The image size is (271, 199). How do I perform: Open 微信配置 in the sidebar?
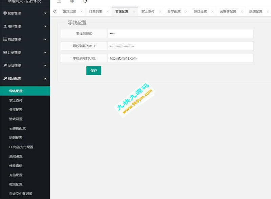click(x=25, y=184)
